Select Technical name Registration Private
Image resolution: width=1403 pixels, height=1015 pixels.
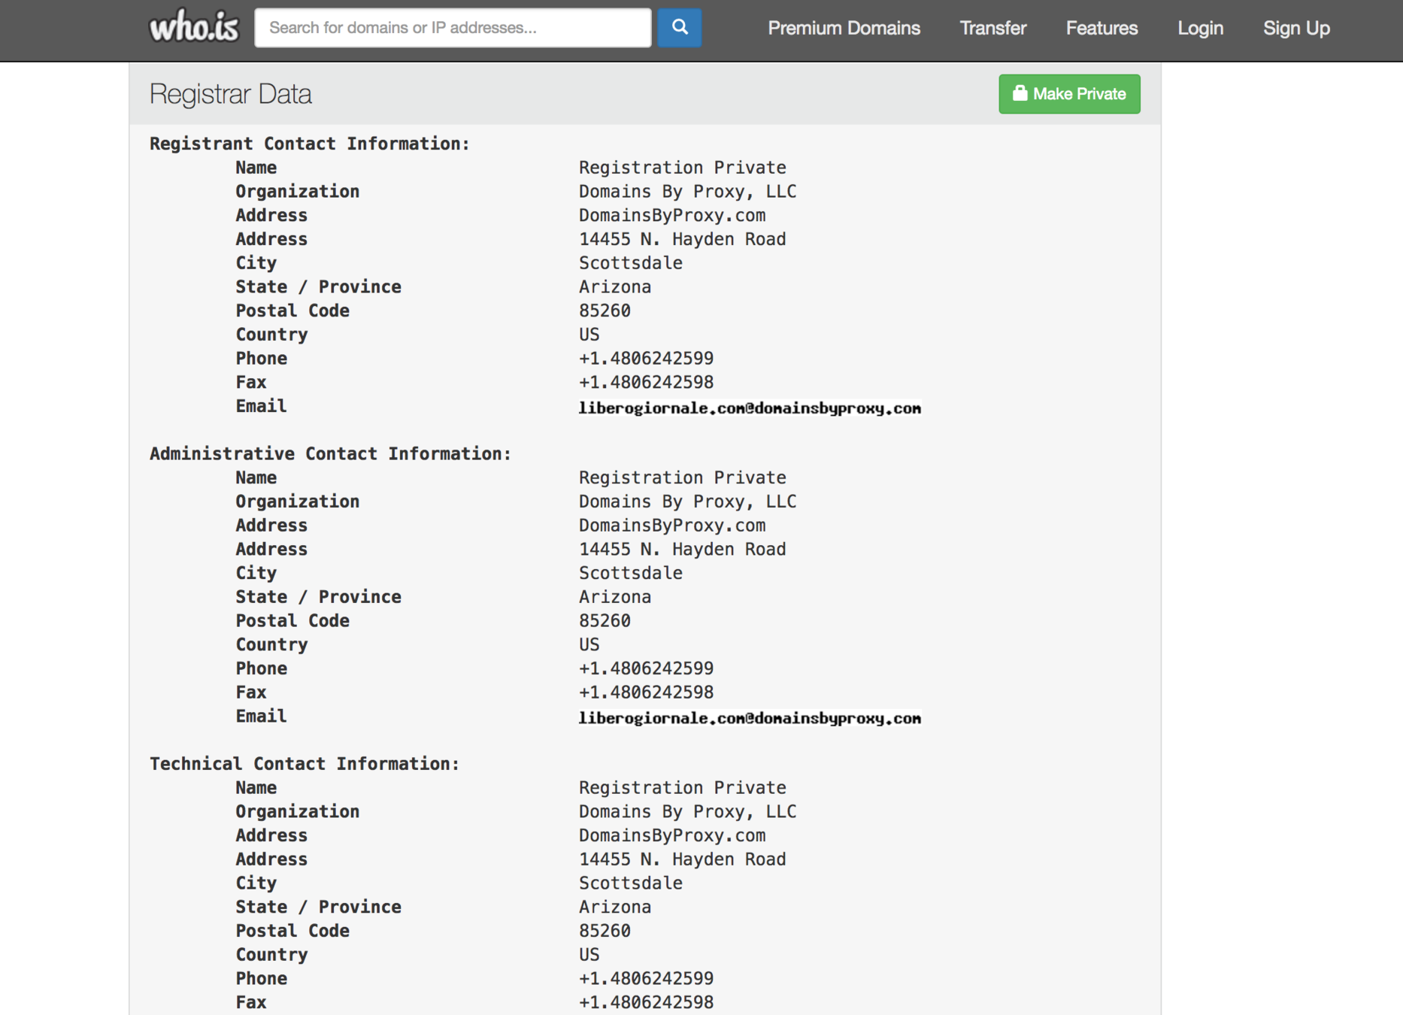[682, 787]
